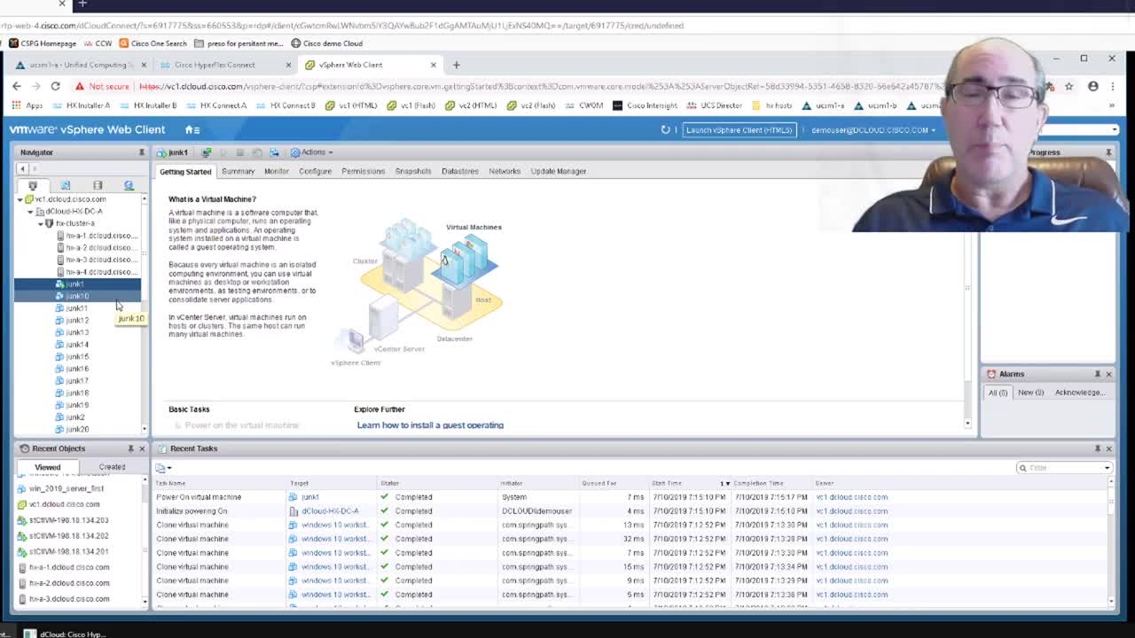
Task: Open the Chrome profile icon
Action: tap(1092, 86)
